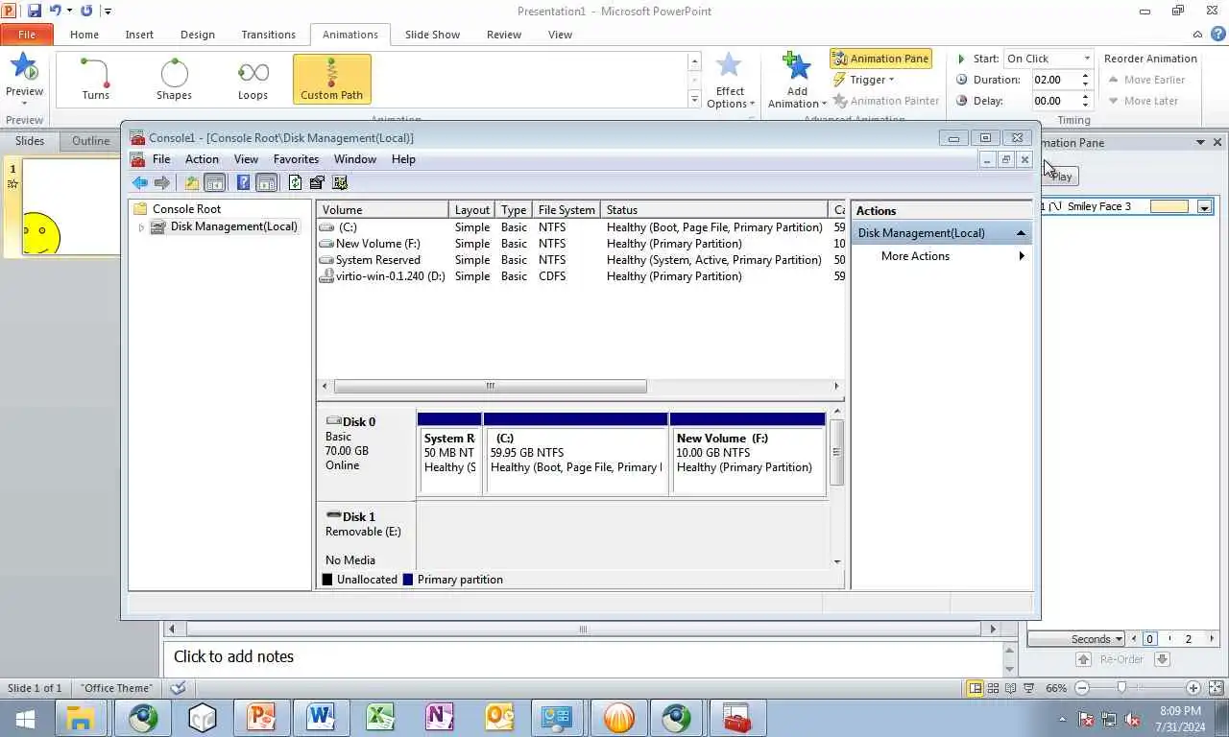Switch to Slide Sorter view icon

pyautogui.click(x=994, y=688)
